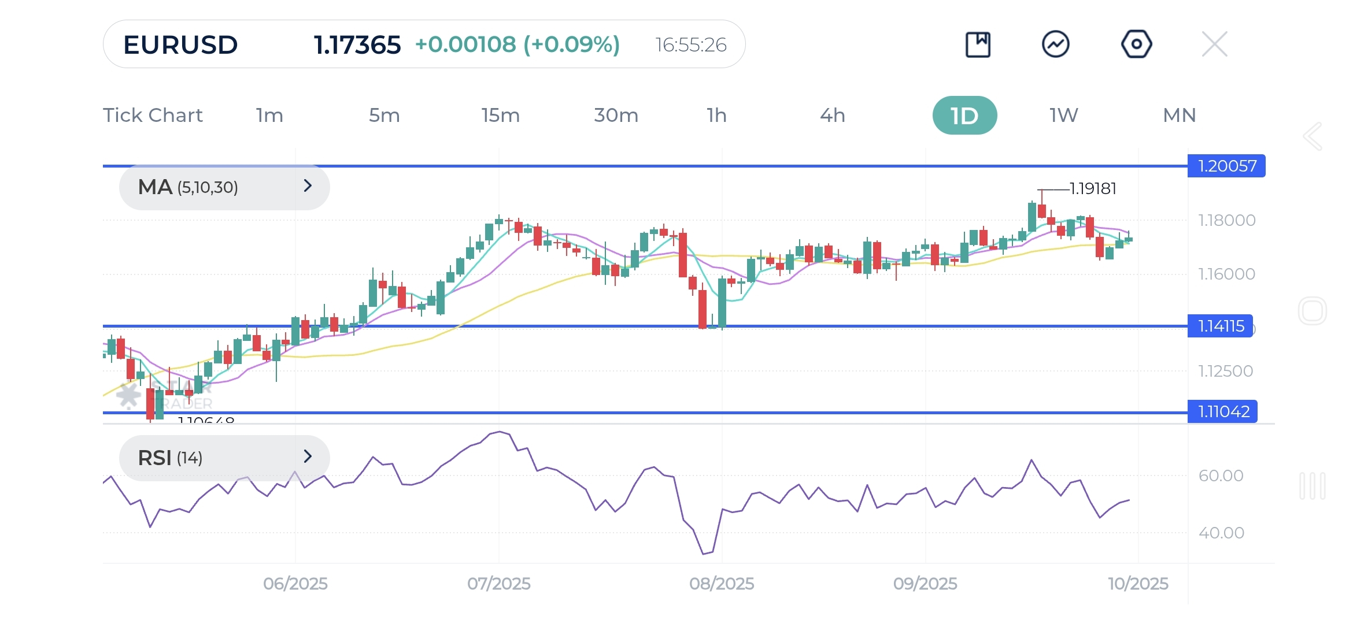
Task: Close the chart with X icon
Action: tap(1214, 44)
